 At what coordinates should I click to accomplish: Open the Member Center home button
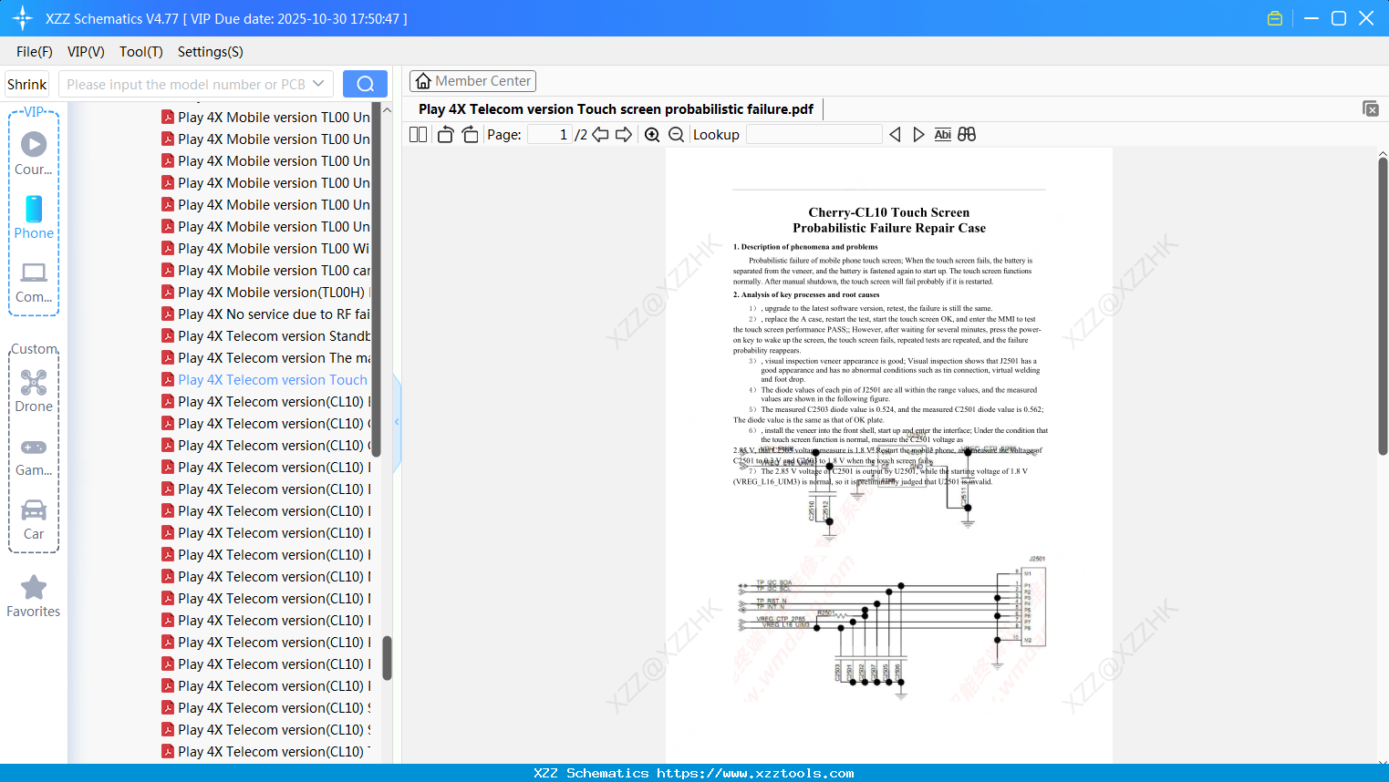tap(472, 81)
